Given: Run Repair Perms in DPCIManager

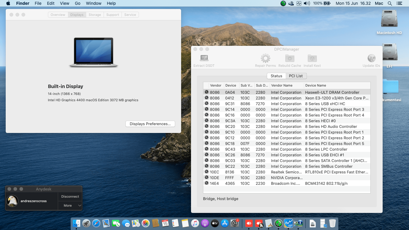Looking at the screenshot, I should (265, 61).
